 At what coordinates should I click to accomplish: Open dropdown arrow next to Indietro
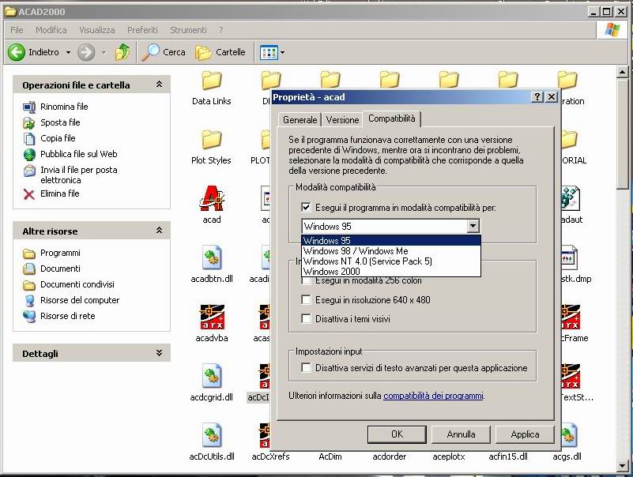[x=68, y=52]
